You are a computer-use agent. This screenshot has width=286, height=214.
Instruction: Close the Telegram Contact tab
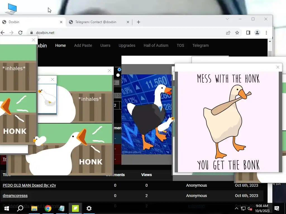pos(128,22)
